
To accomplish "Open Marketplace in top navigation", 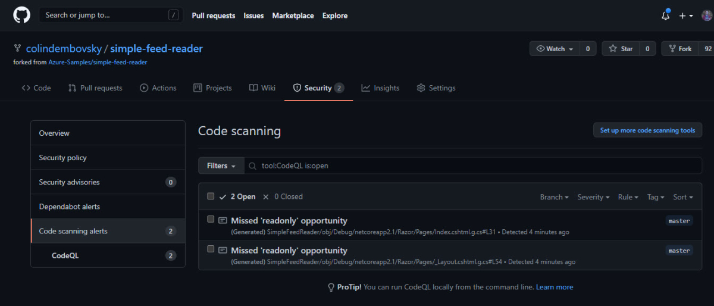I will click(x=293, y=15).
